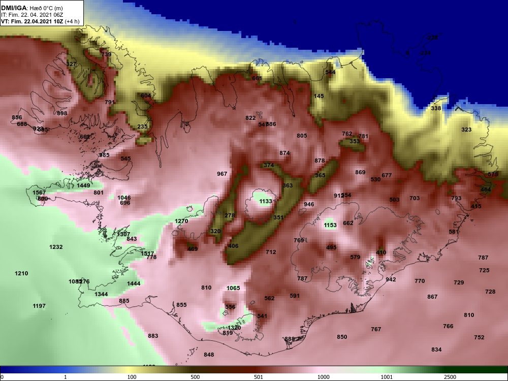Click the legend label 501
This screenshot has width=508, height=381.
258,377
